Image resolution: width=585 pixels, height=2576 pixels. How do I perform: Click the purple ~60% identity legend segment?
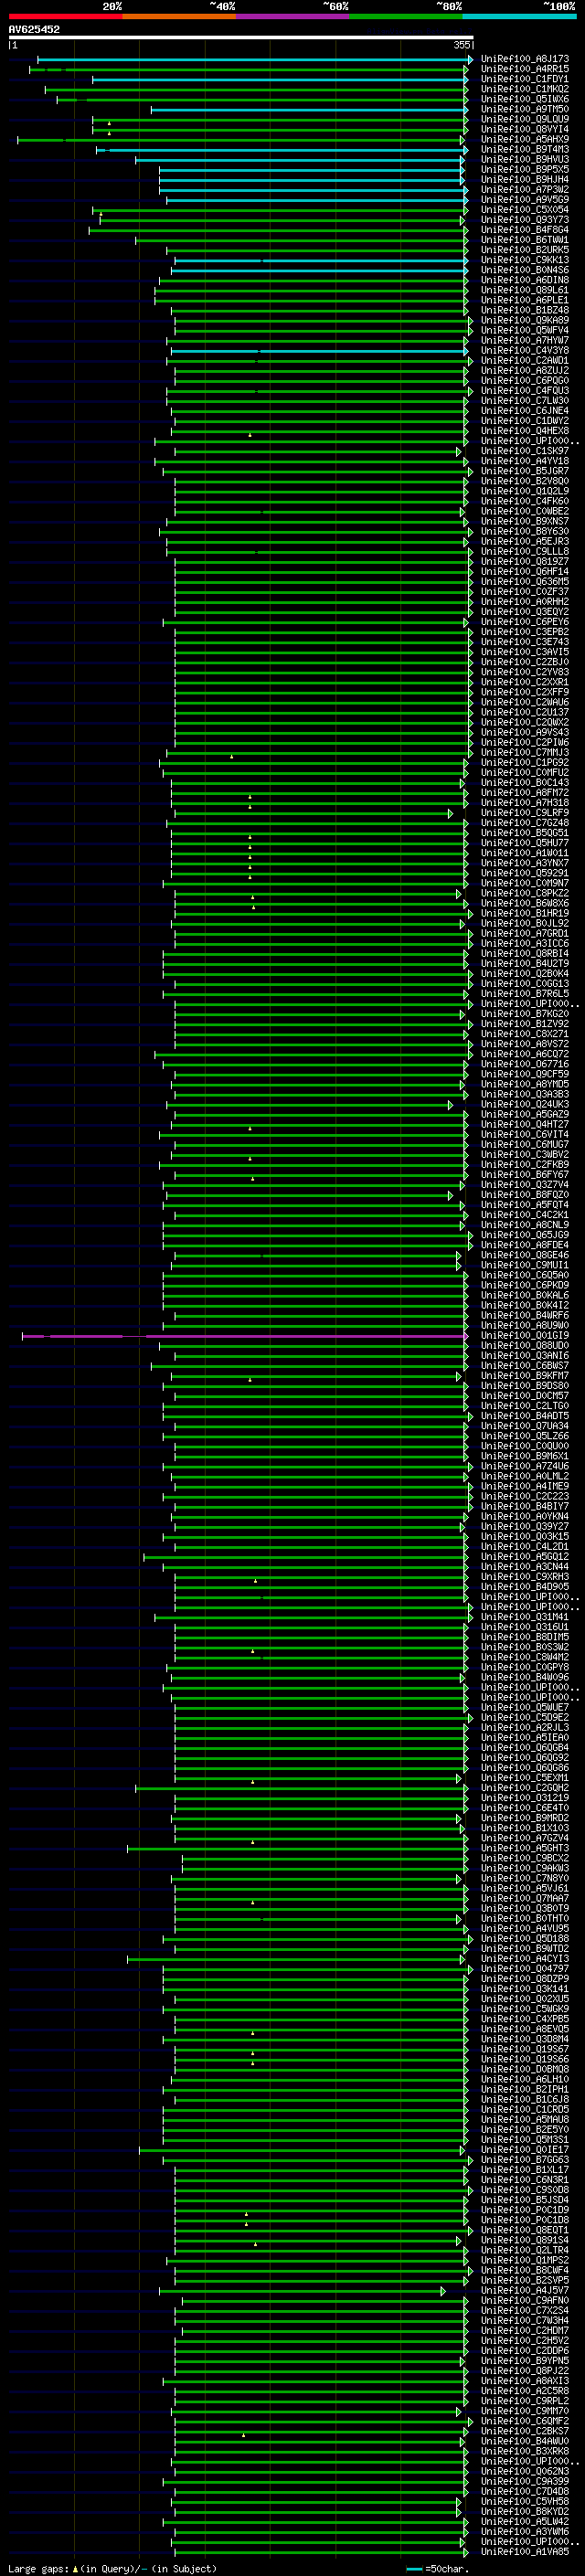click(x=292, y=16)
